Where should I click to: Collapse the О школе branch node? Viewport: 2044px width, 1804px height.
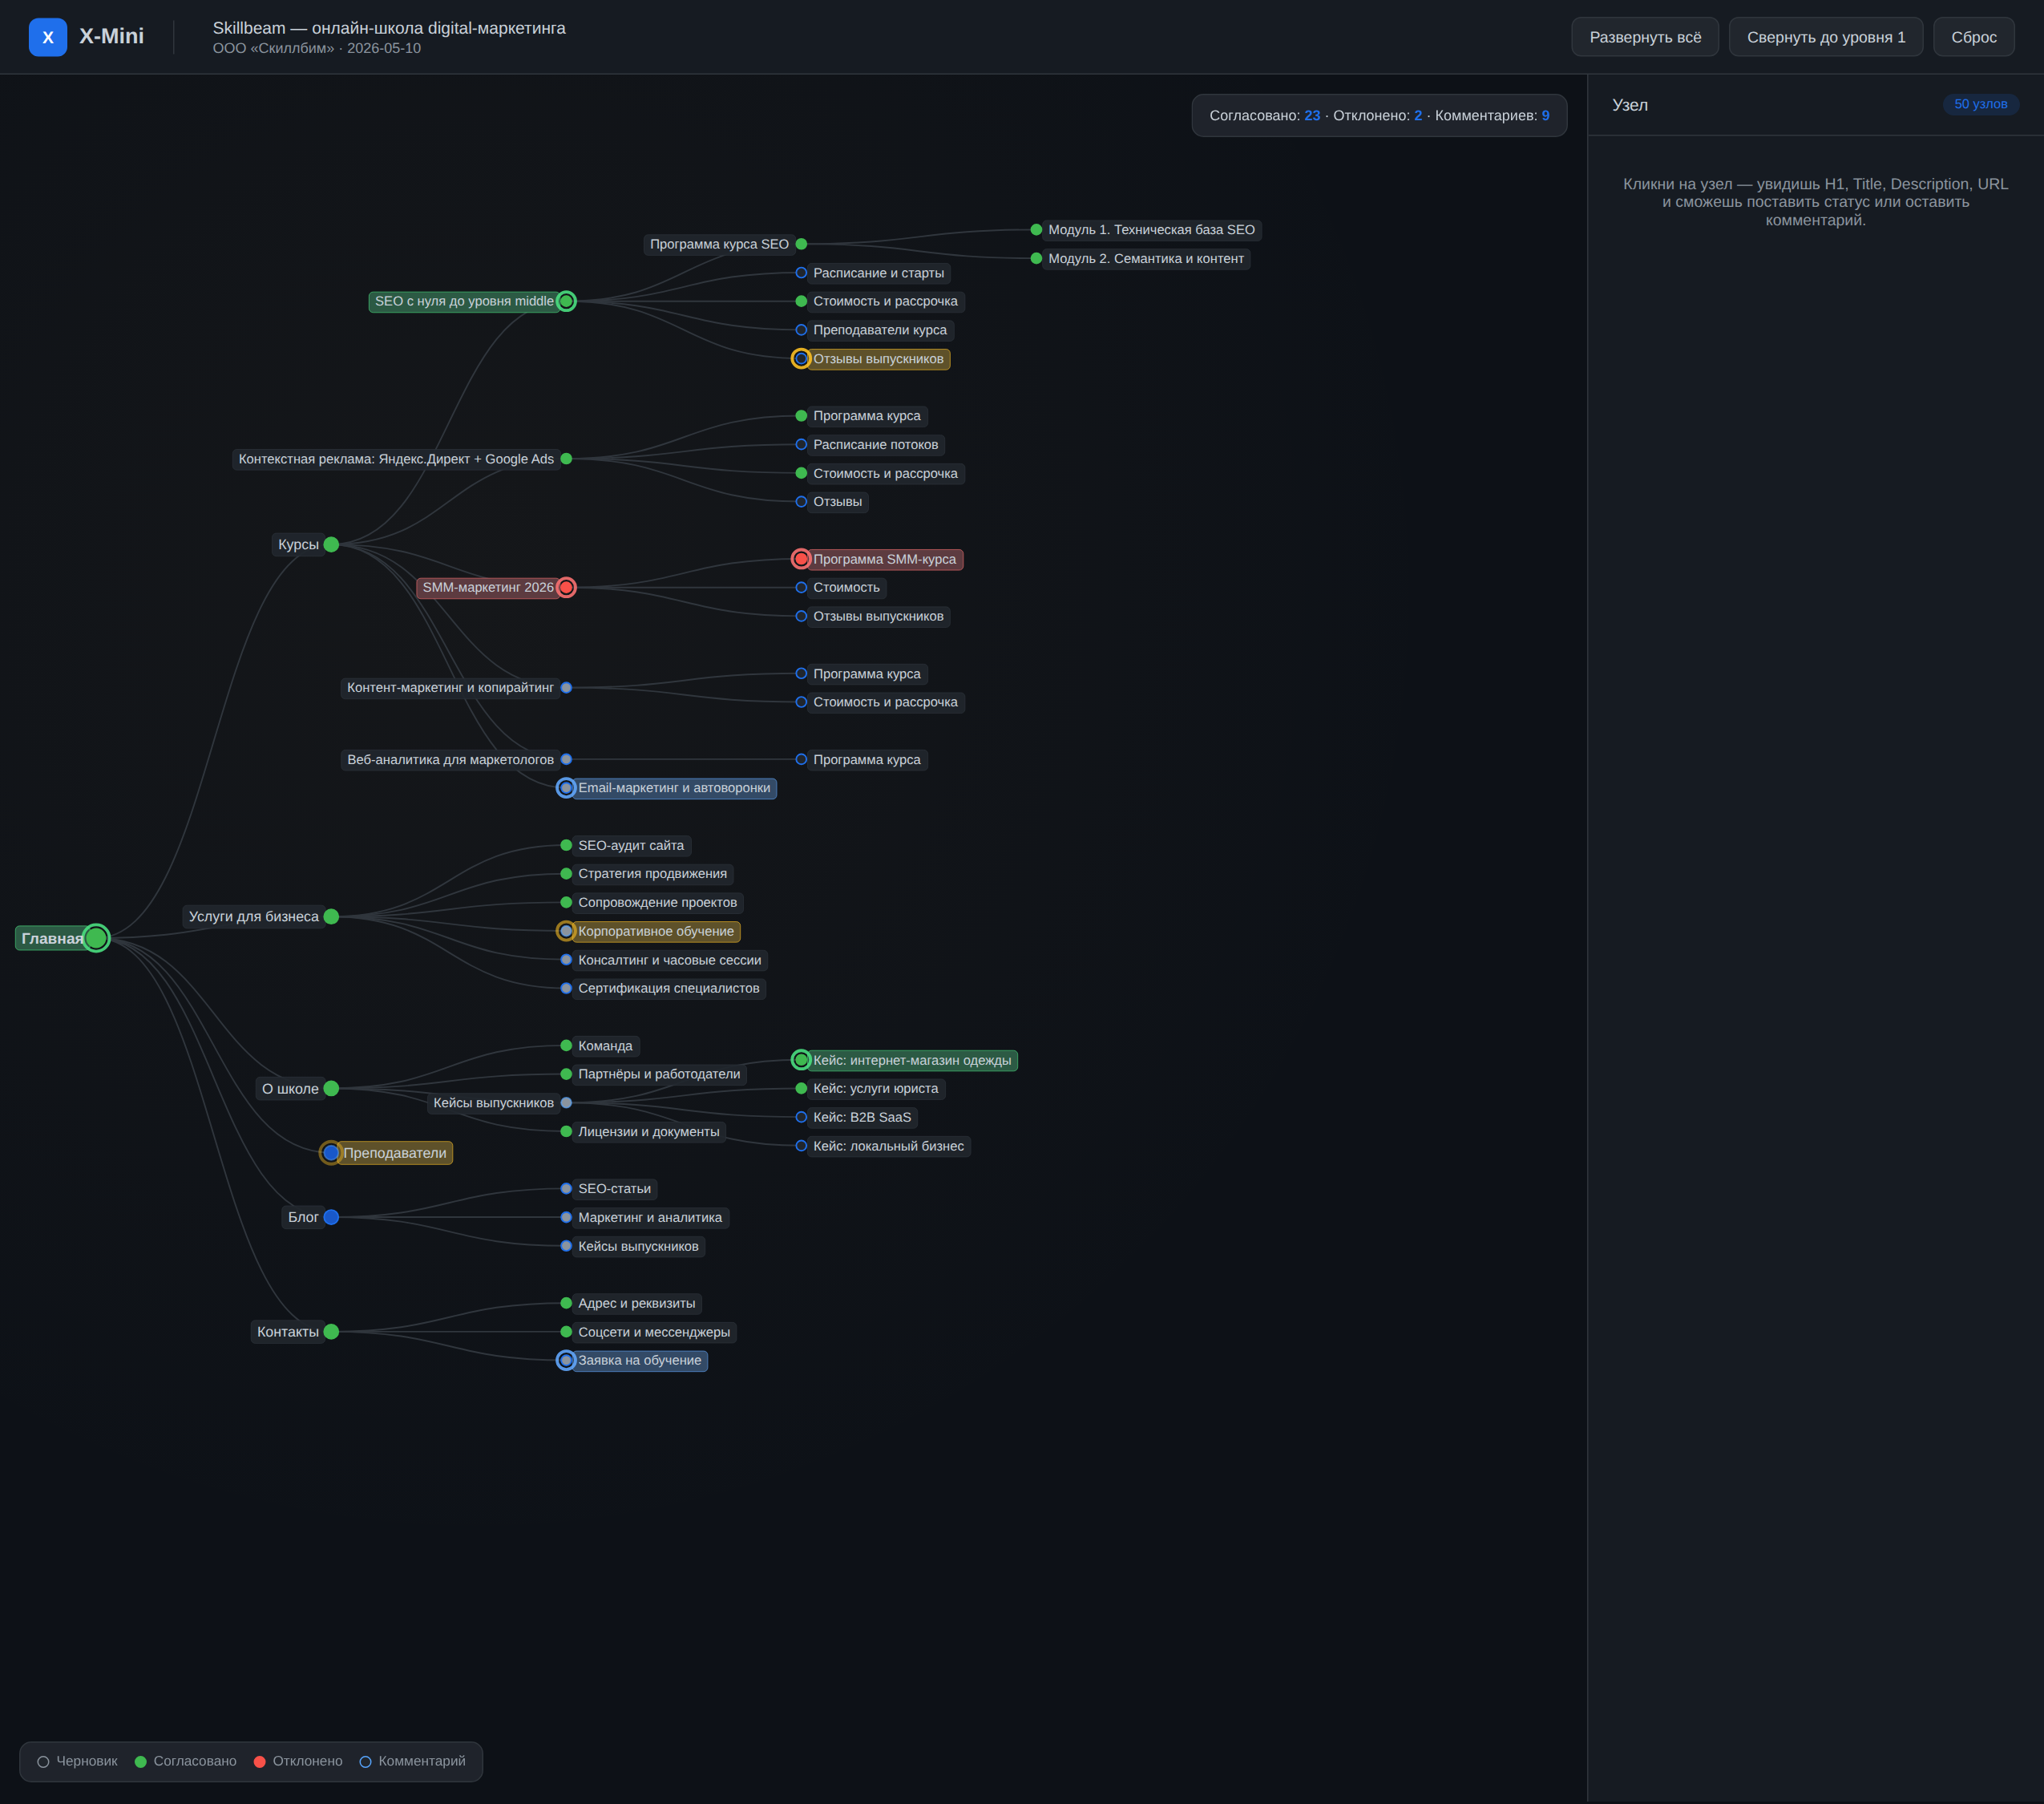pos(331,1088)
